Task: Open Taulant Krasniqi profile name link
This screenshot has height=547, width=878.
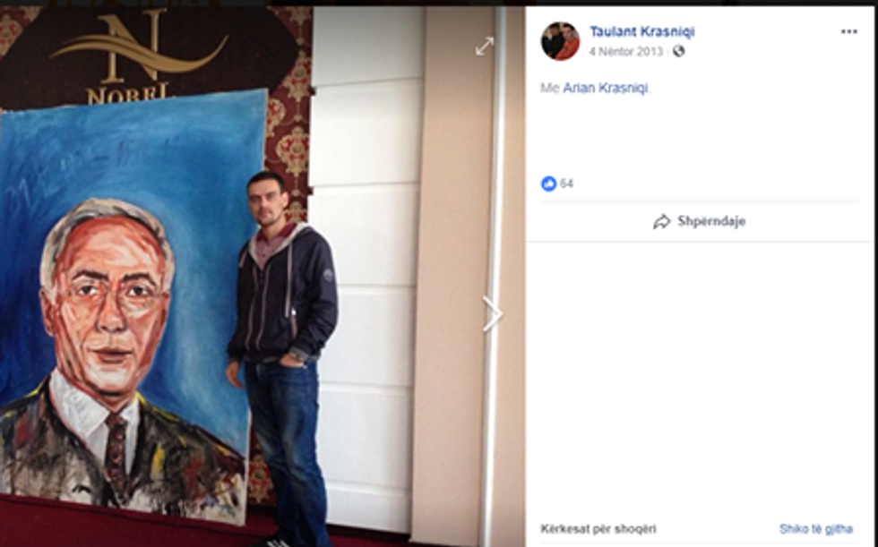Action: [x=641, y=32]
